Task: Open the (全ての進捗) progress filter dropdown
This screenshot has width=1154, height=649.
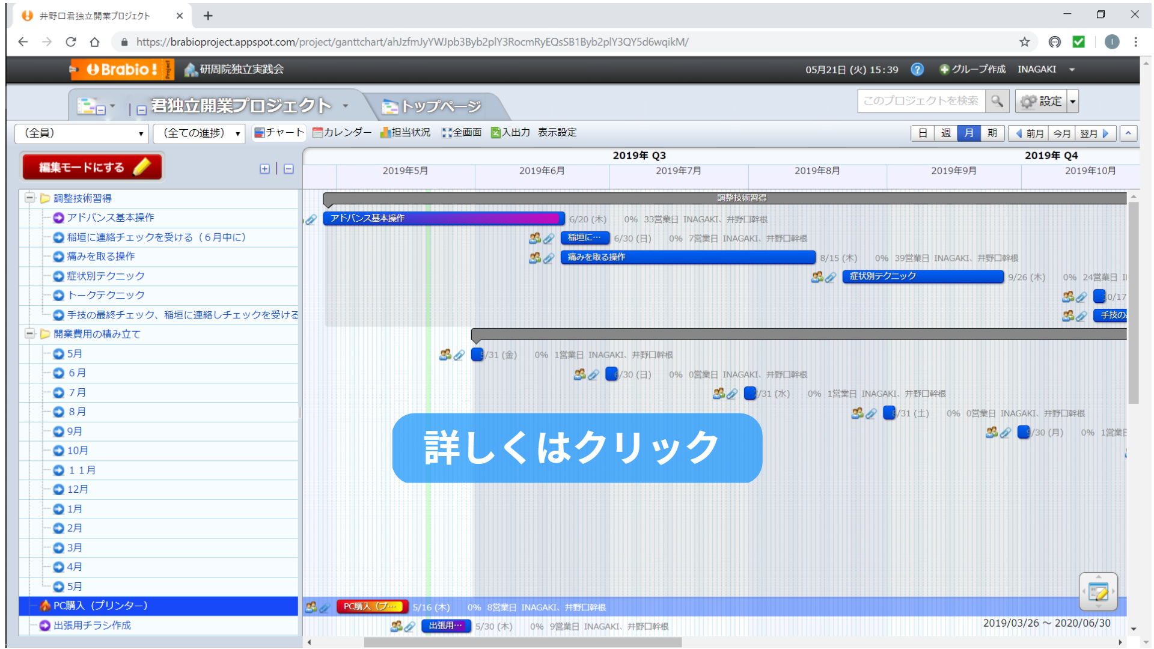Action: (x=200, y=133)
